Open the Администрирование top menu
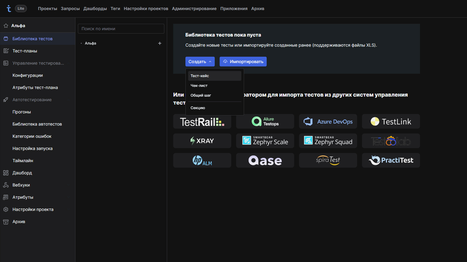 click(194, 8)
